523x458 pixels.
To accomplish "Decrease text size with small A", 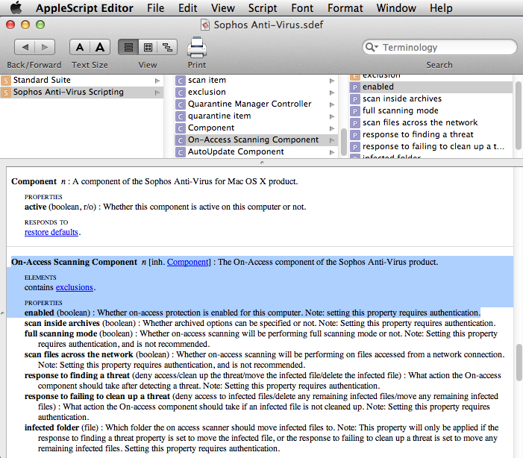I will pyautogui.click(x=80, y=47).
